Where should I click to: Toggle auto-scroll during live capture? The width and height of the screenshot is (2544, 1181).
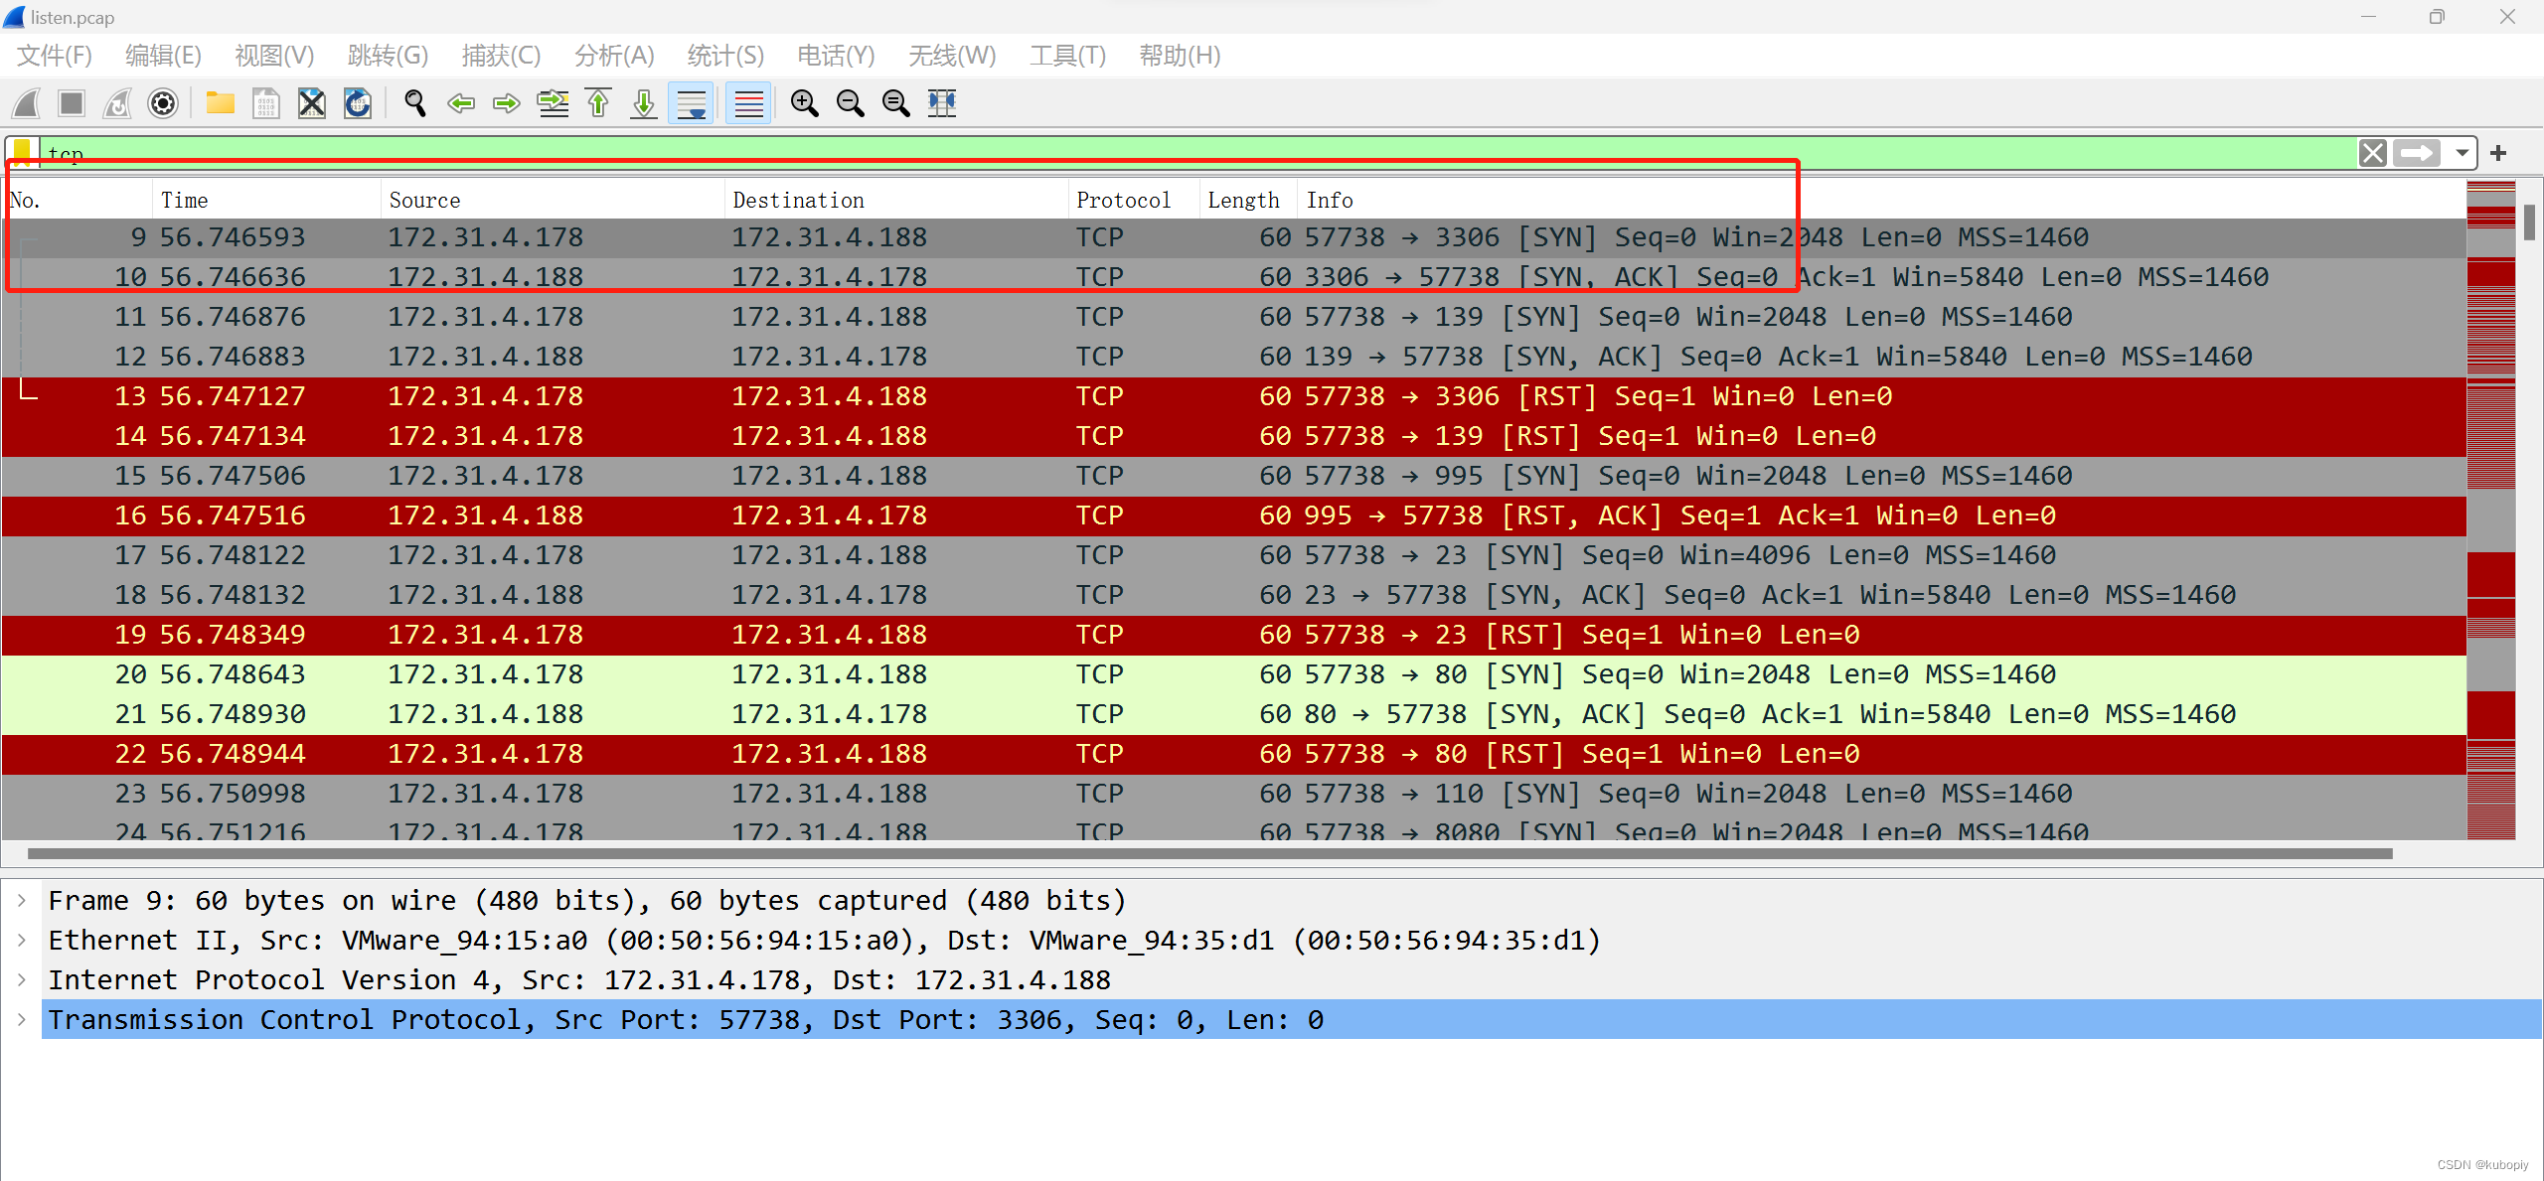[x=691, y=103]
